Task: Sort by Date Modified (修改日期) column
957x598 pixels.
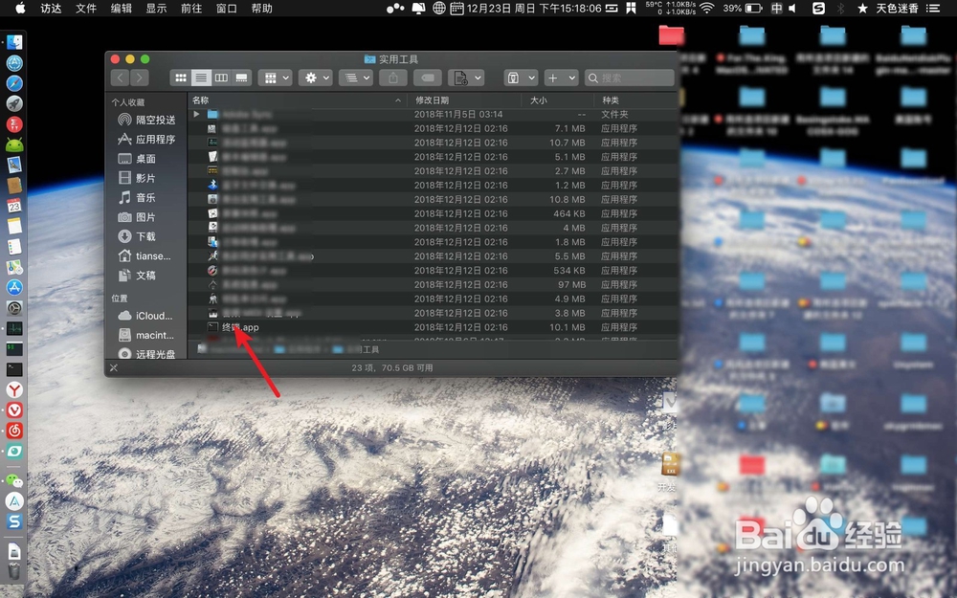Action: [x=464, y=100]
